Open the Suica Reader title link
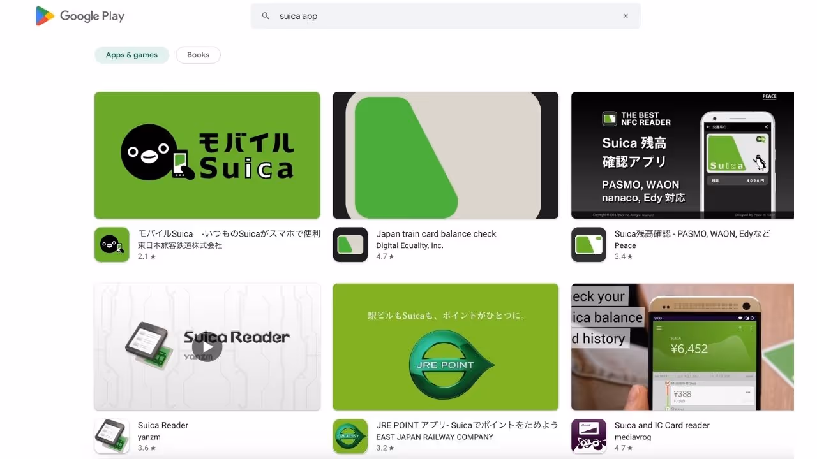This screenshot has width=817, height=459. click(x=163, y=425)
